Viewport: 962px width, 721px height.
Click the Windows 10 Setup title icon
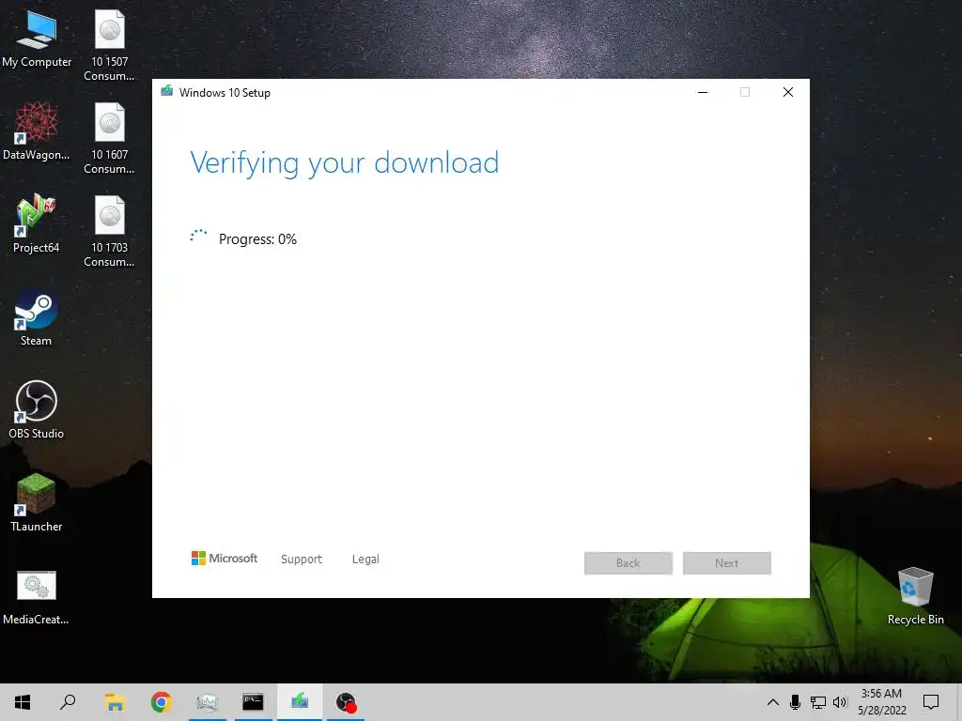(x=167, y=91)
